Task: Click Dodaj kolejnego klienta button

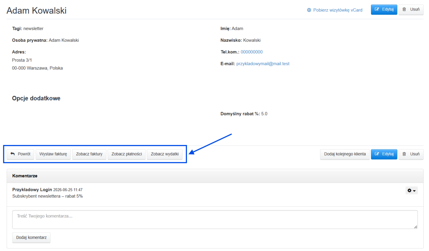Action: [x=345, y=154]
